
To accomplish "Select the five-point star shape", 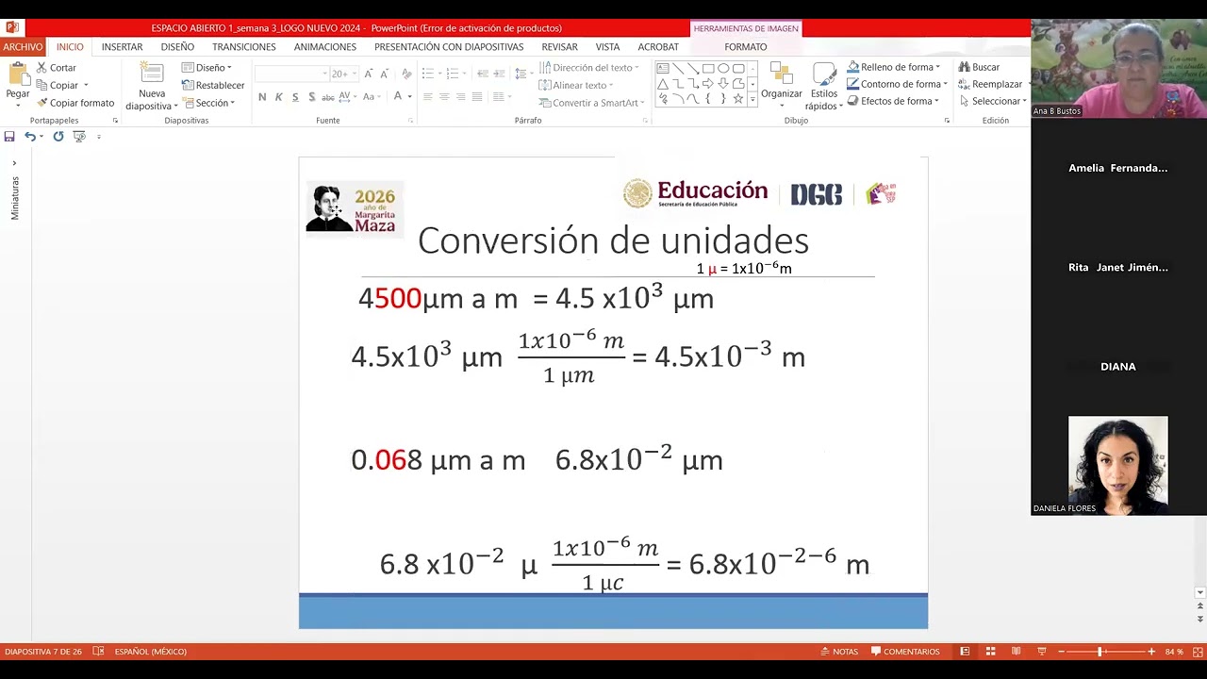I will pos(738,98).
